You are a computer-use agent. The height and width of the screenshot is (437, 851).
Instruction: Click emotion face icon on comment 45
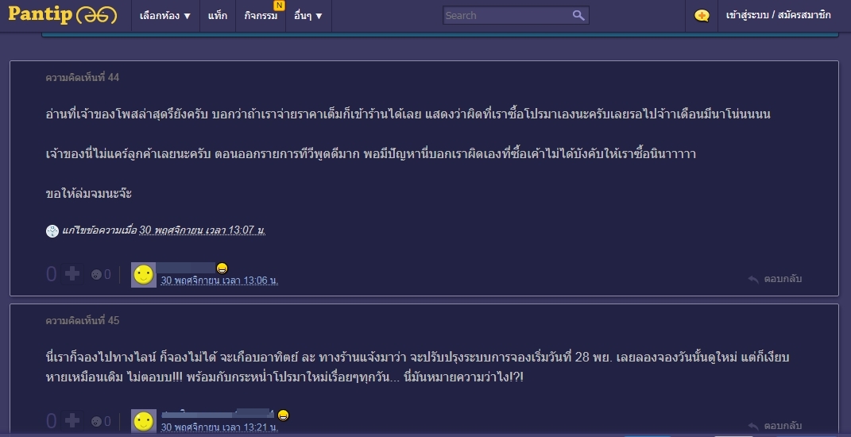coord(97,422)
